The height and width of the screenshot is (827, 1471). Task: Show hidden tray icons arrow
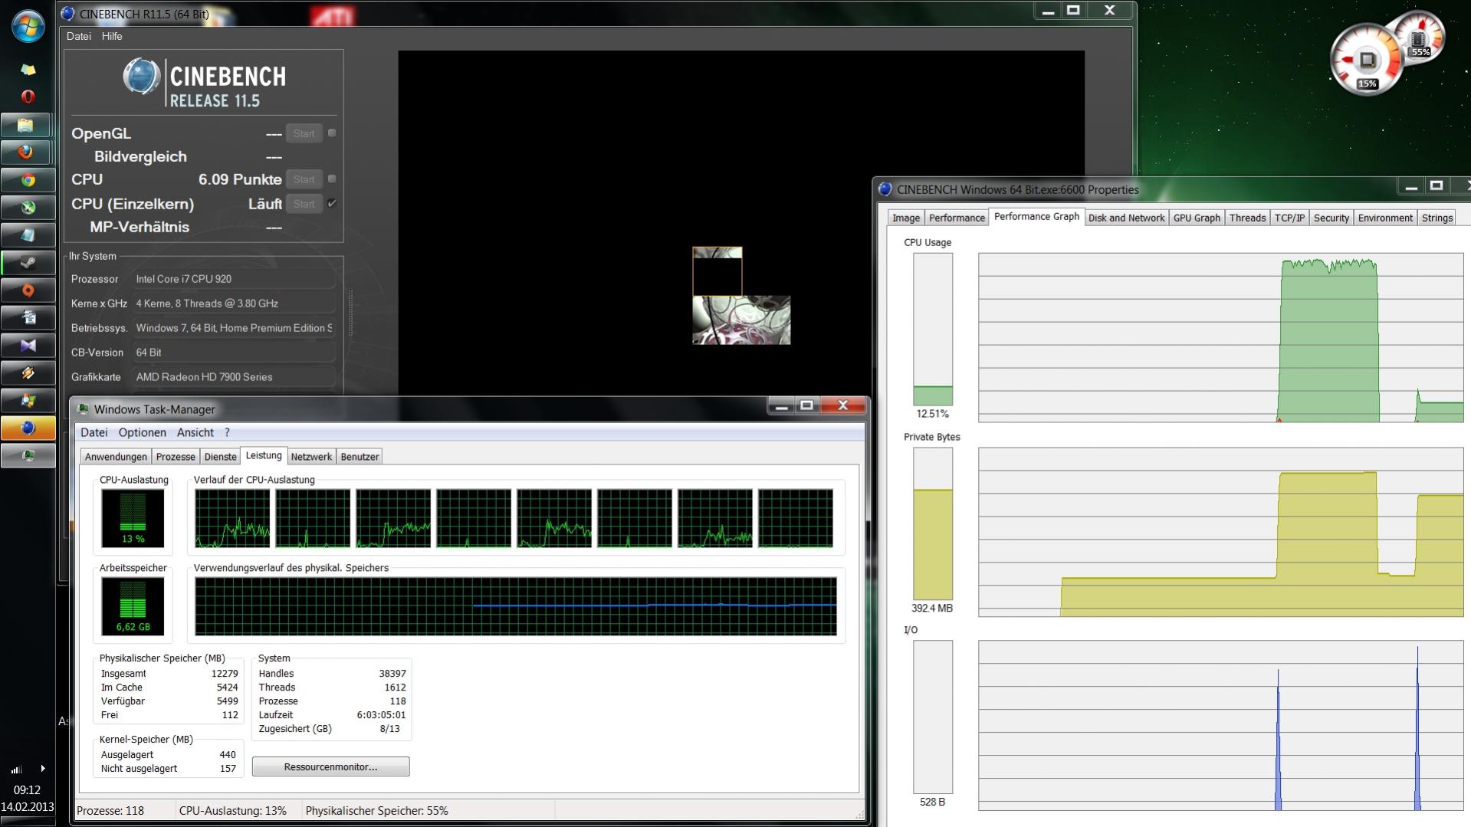[x=43, y=768]
